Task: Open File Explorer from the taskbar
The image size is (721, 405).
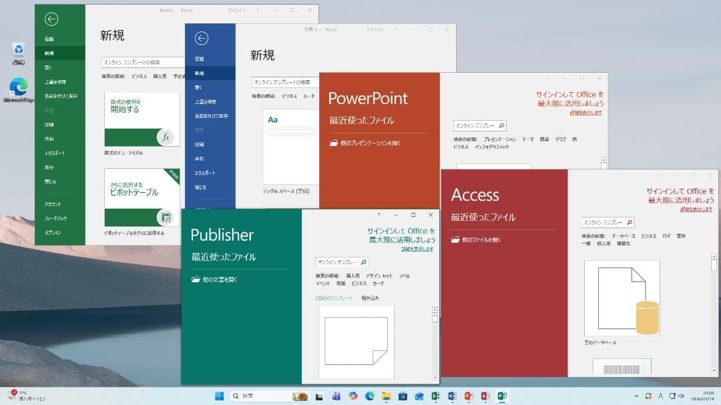Action: point(387,396)
